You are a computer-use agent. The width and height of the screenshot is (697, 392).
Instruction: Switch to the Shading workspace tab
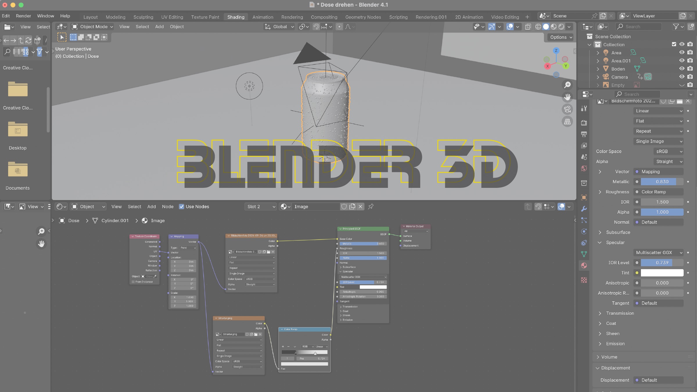pos(236,17)
